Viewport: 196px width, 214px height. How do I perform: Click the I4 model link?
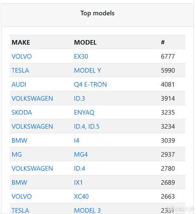(77, 140)
